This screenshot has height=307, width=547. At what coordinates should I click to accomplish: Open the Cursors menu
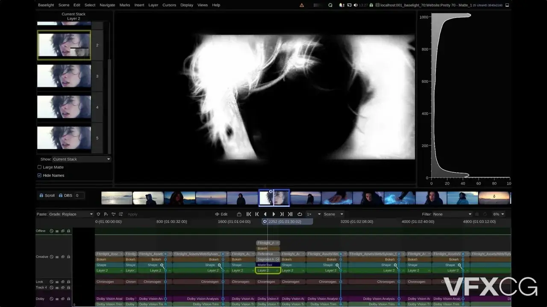point(169,5)
